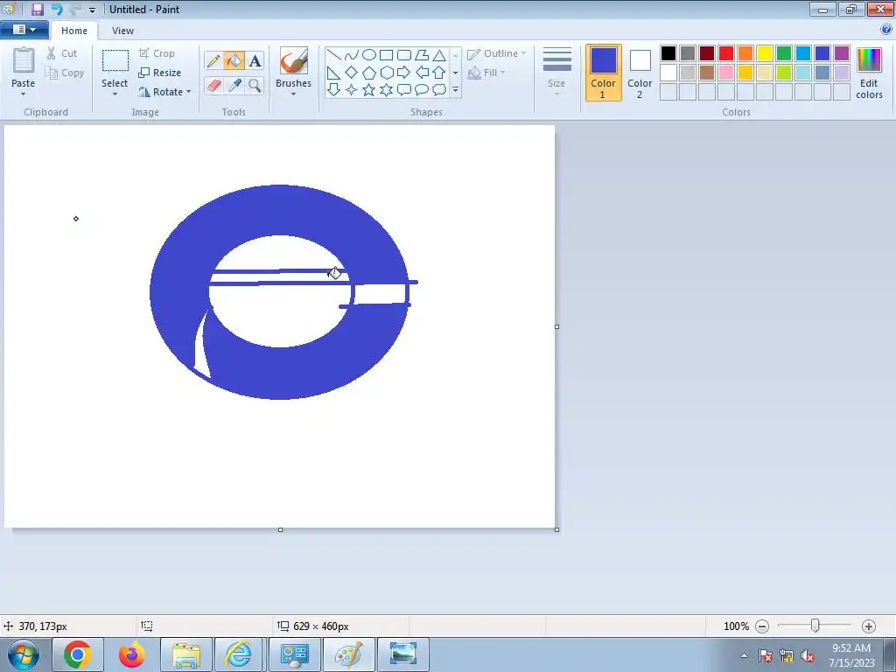Viewport: 896px width, 672px height.
Task: Choose the Left arrow shape
Action: click(x=422, y=73)
